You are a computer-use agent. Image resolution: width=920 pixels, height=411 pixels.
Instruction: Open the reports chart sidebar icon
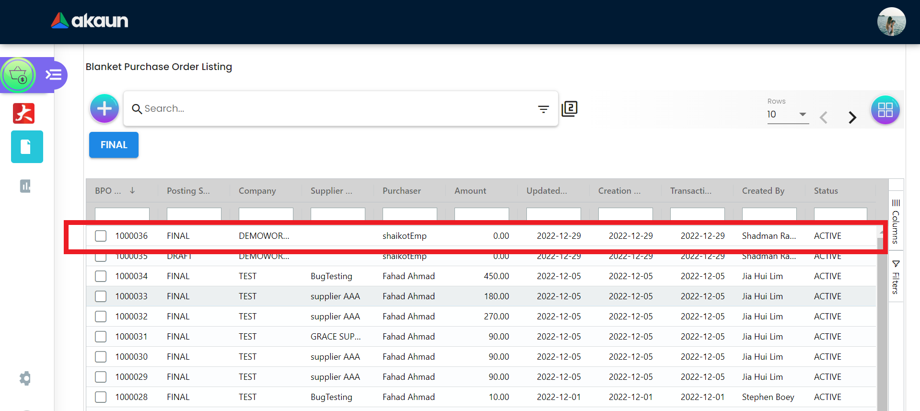pyautogui.click(x=25, y=186)
